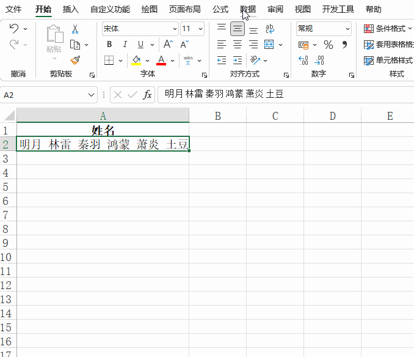The height and width of the screenshot is (357, 414).
Task: Toggle Wrap Text
Action: pos(270,29)
